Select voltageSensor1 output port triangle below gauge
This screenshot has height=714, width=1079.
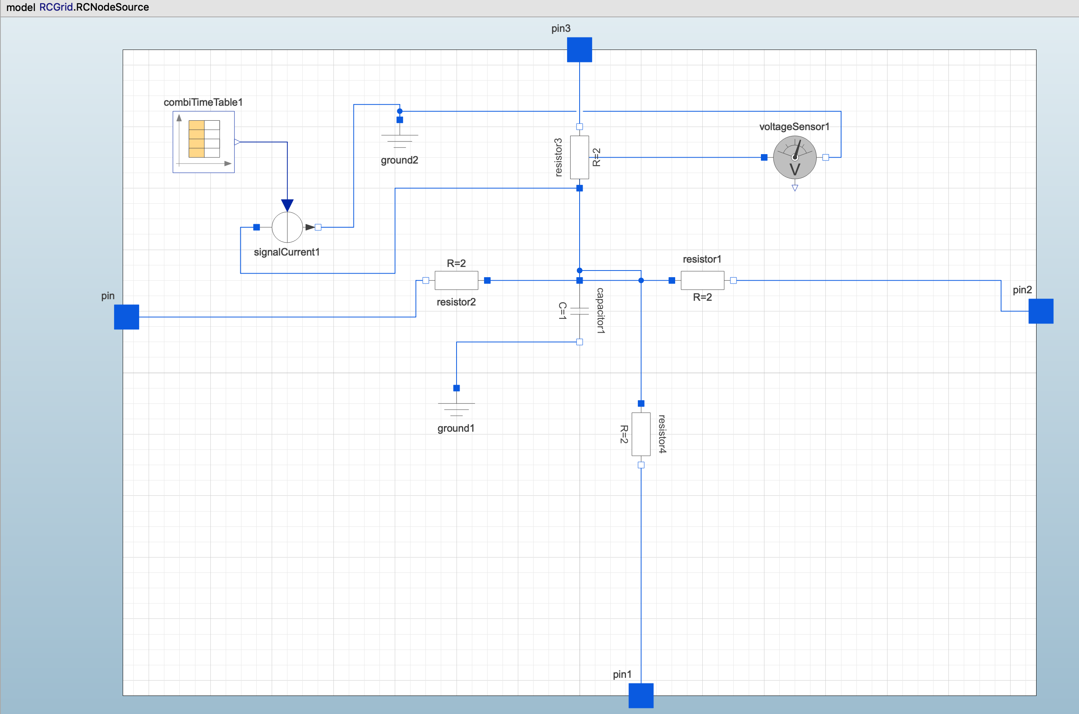click(795, 188)
